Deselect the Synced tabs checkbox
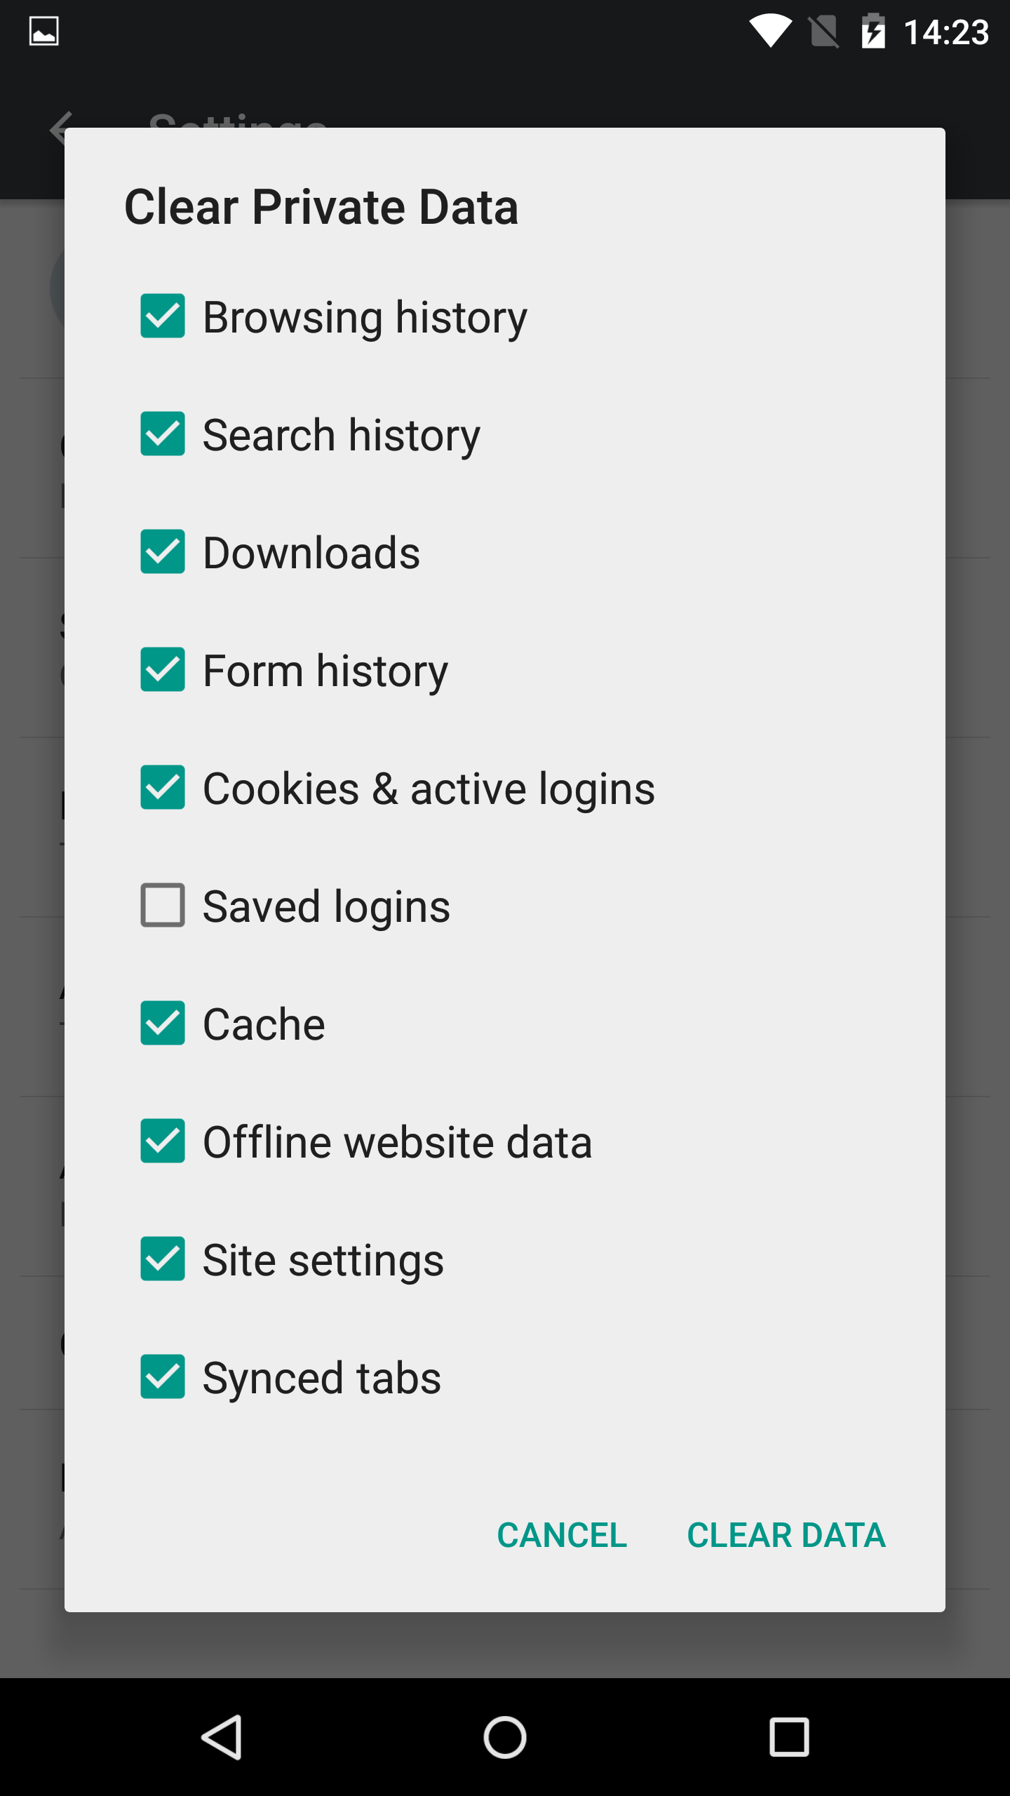Viewport: 1010px width, 1796px height. point(163,1376)
